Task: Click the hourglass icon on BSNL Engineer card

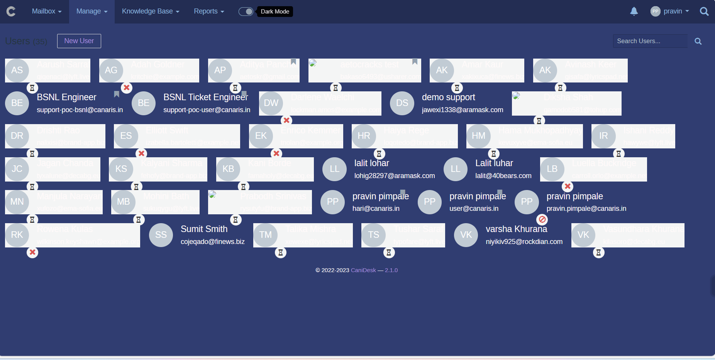Action: coord(32,87)
